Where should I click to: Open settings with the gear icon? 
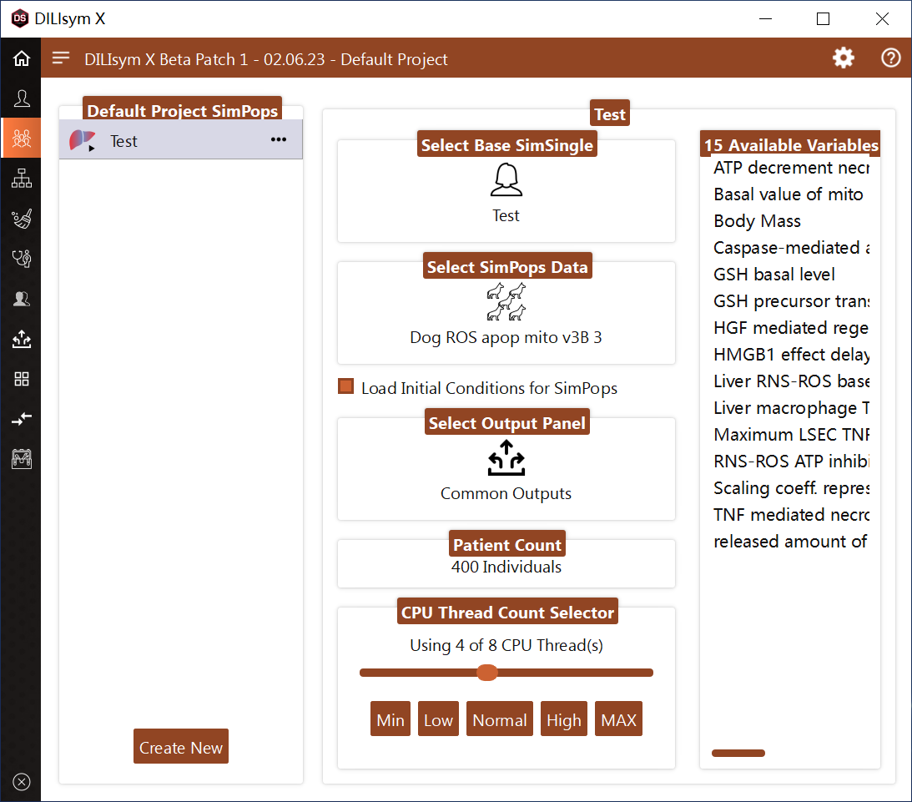844,58
